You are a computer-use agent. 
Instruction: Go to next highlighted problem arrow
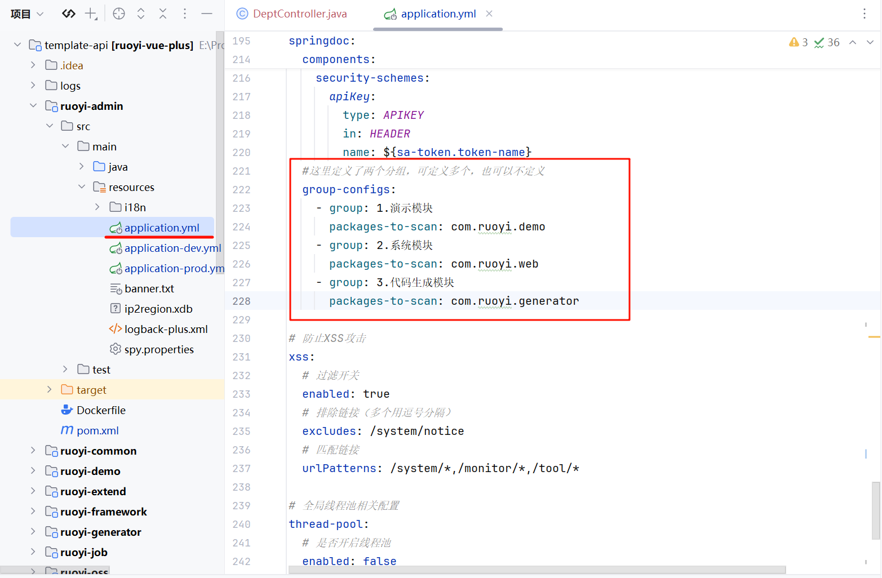click(x=870, y=42)
